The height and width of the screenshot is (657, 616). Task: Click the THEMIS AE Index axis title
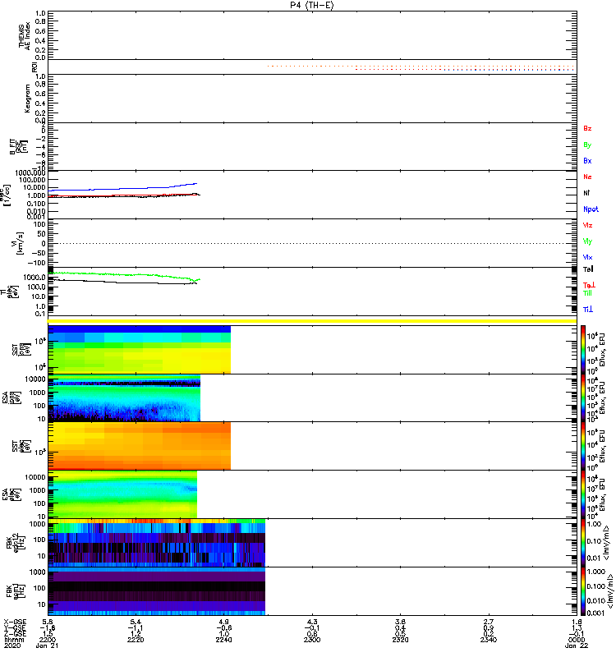(25, 35)
